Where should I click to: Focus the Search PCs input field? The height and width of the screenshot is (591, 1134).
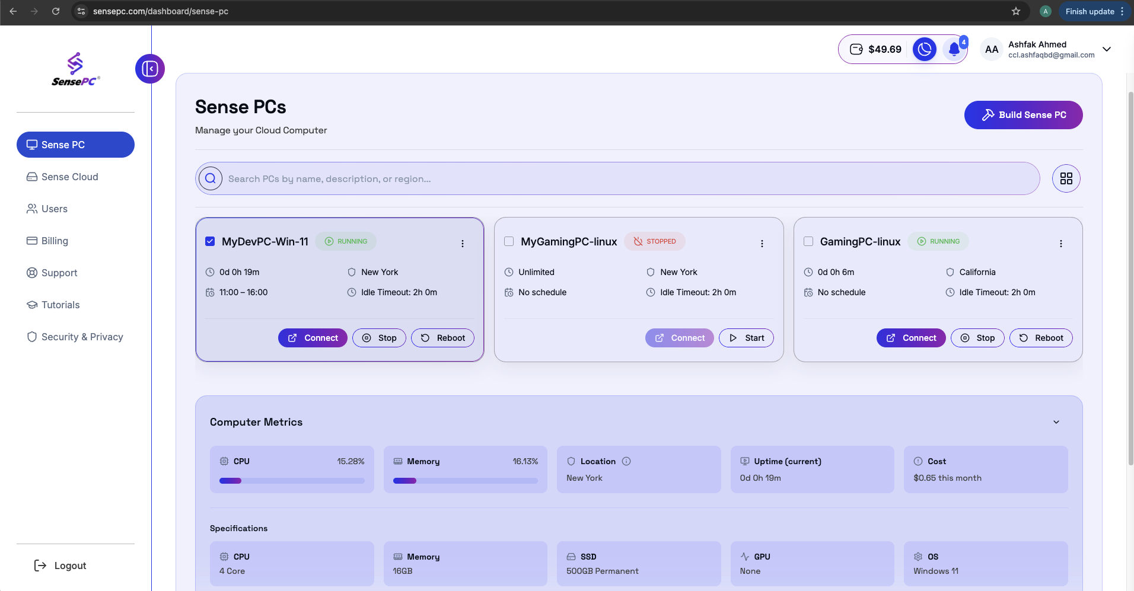pos(617,178)
